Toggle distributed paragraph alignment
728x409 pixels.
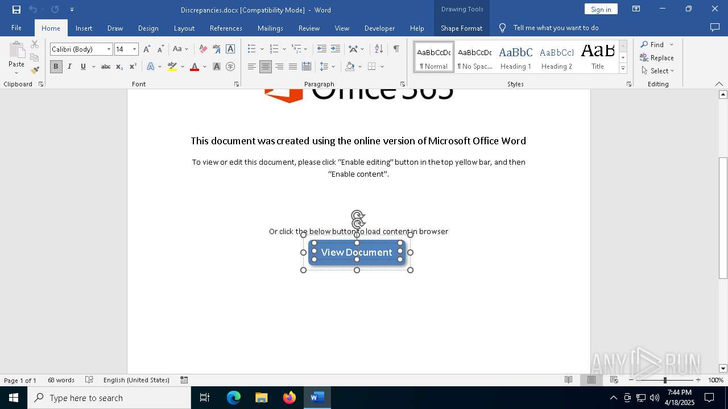pyautogui.click(x=307, y=66)
